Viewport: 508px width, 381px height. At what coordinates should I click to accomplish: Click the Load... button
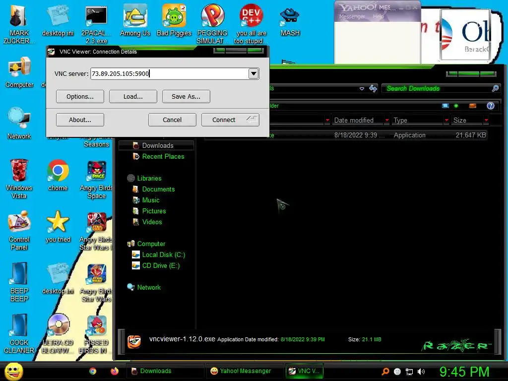tap(133, 97)
